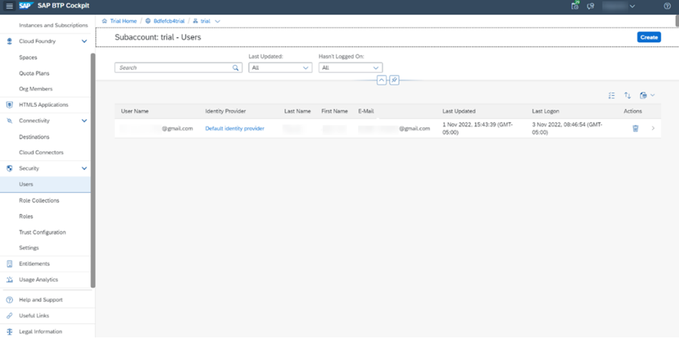Open Cloud Connectors
This screenshot has width=679, height=338.
pos(41,152)
